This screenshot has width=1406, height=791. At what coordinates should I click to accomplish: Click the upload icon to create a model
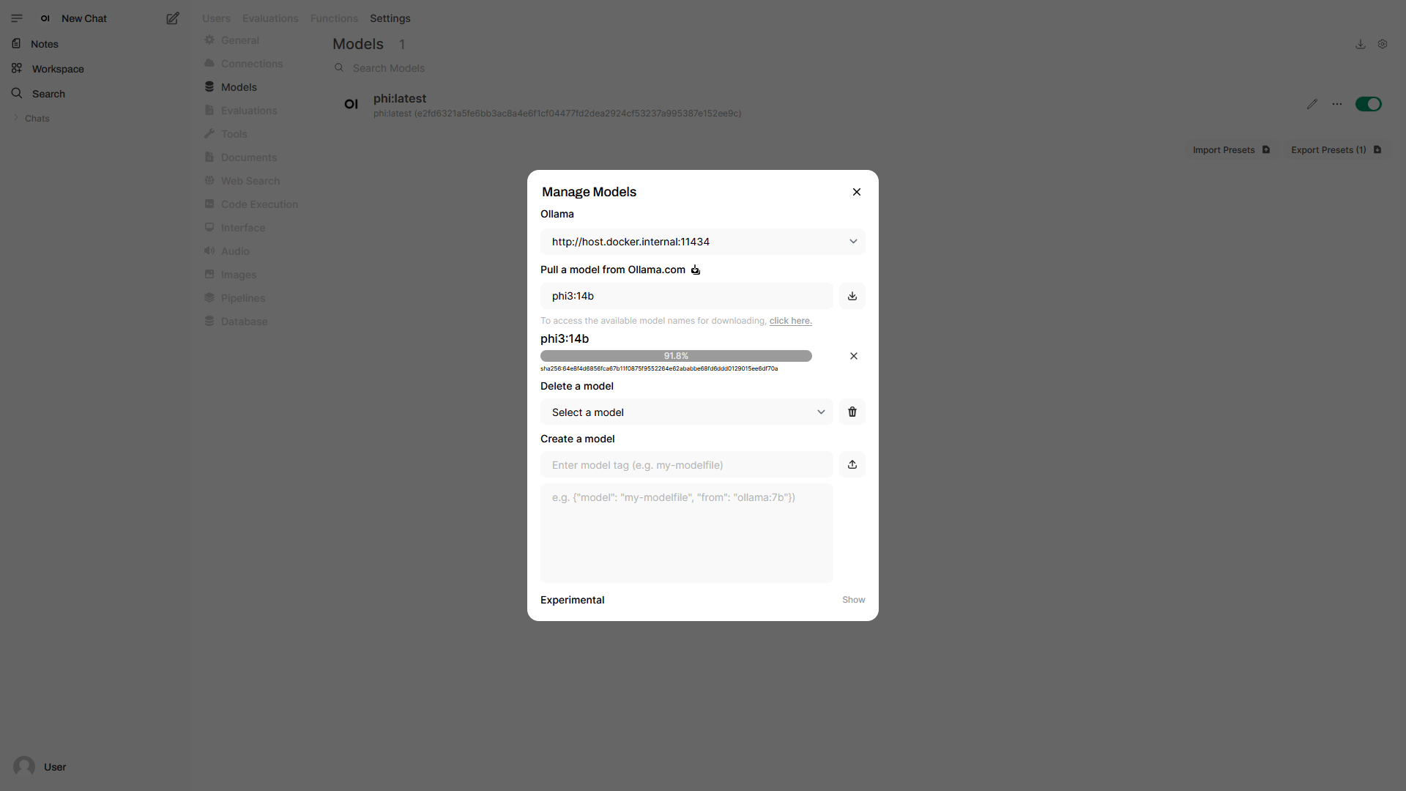(852, 464)
